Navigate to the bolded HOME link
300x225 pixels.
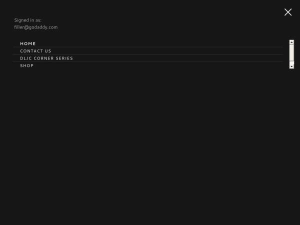tap(28, 43)
